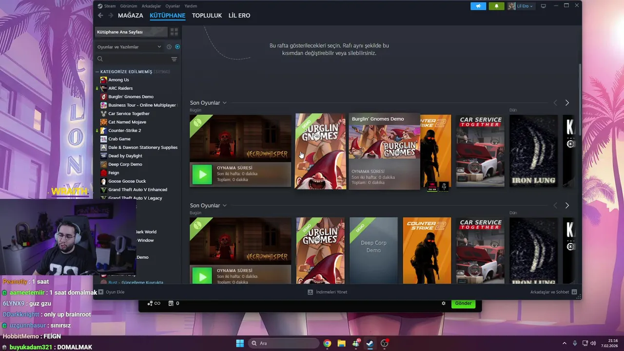Click the channel points infinity icon
Screen dimensions: 624x351
point(154,303)
